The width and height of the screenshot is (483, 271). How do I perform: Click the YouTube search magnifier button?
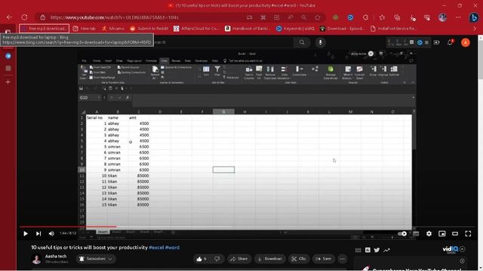click(x=302, y=42)
